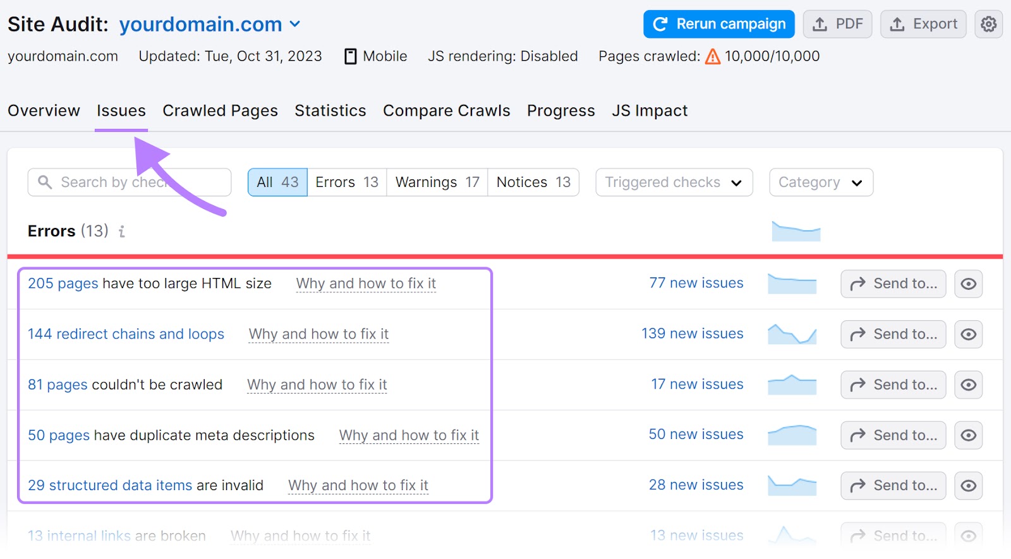Hide the too large HTML size issue
The image size is (1011, 559).
pos(968,284)
